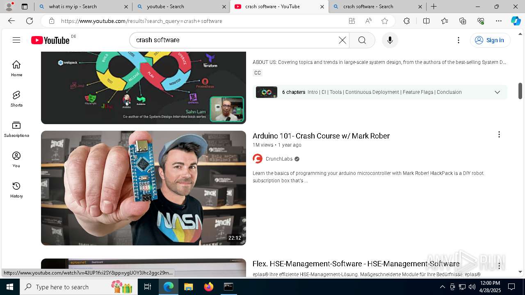Open the notification center

(511, 287)
